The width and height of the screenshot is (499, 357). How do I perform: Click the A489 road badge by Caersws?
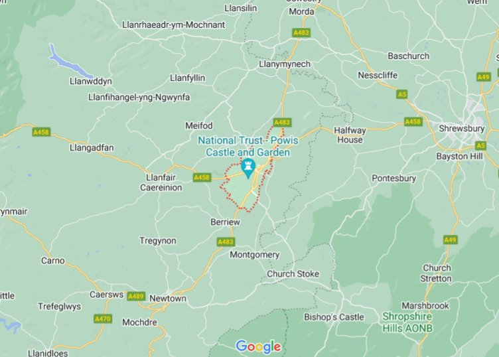[136, 296]
